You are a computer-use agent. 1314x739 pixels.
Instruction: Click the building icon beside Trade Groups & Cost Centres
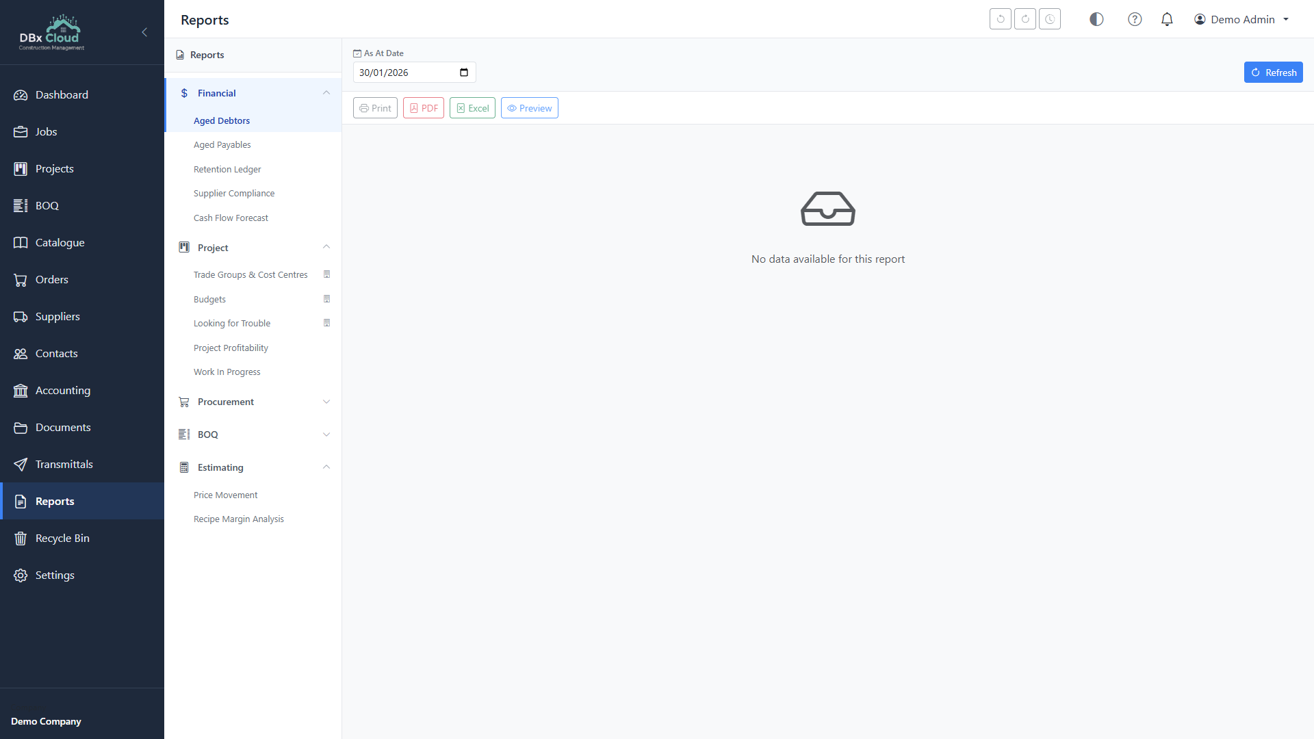pyautogui.click(x=327, y=274)
